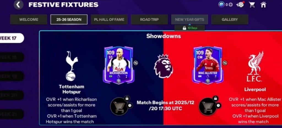Open the locked cart below Richarlison card
The height and width of the screenshot is (128, 282).
pos(119,106)
